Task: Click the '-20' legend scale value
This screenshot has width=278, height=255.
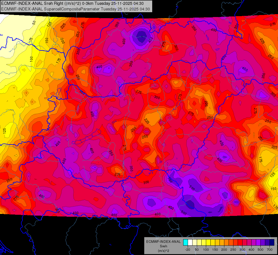Action: click(x=187, y=250)
